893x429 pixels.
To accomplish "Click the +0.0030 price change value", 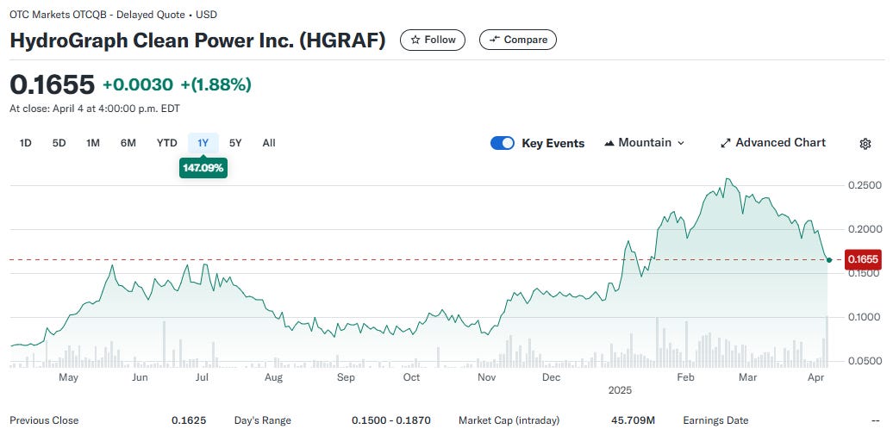I will click(x=138, y=84).
